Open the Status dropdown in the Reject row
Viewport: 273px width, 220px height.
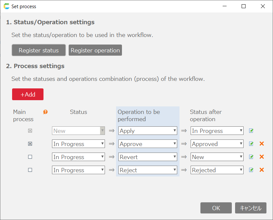[78, 170]
